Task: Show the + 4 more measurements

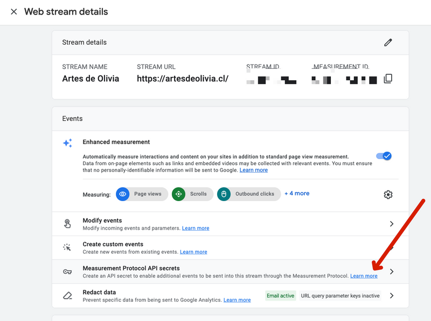Action: 297,194
